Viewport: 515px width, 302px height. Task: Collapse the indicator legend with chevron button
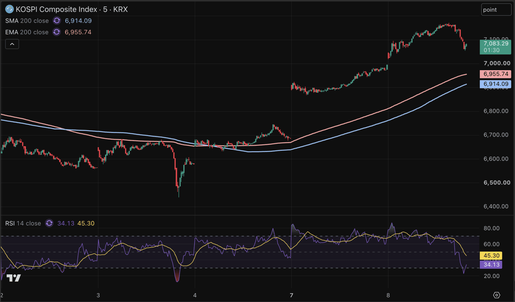[12, 44]
